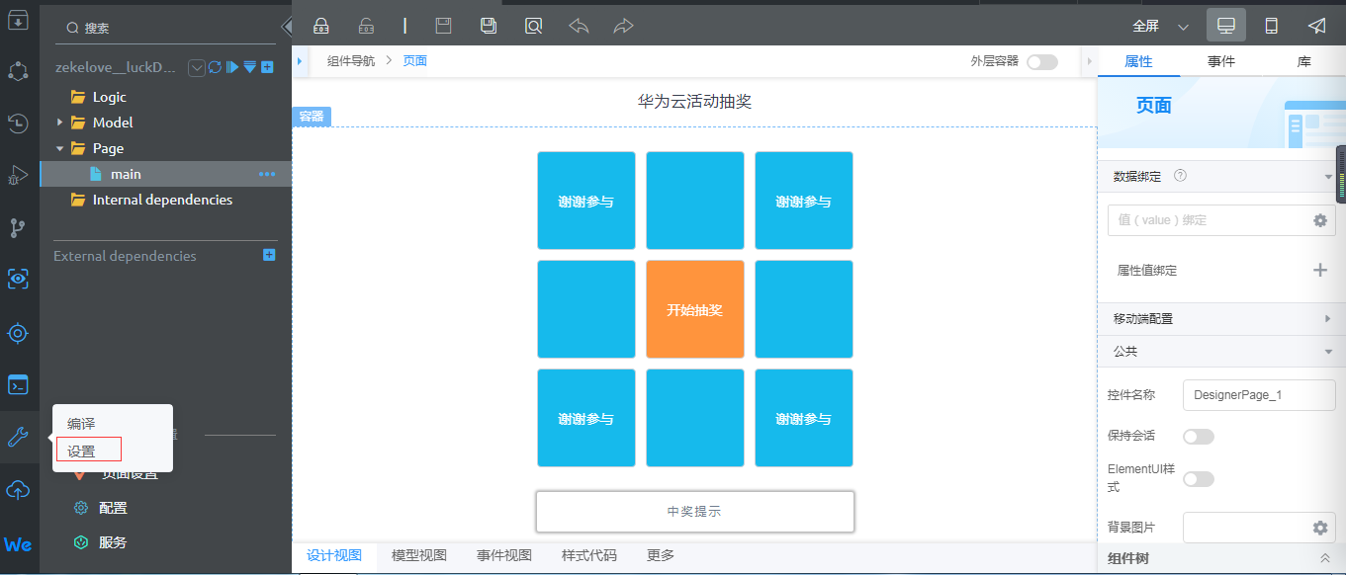Collapse the data binding section
This screenshot has width=1346, height=575.
coord(1328,177)
